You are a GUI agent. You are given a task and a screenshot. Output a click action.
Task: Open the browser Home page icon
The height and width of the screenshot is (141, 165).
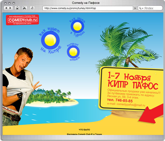[x=17, y=8]
